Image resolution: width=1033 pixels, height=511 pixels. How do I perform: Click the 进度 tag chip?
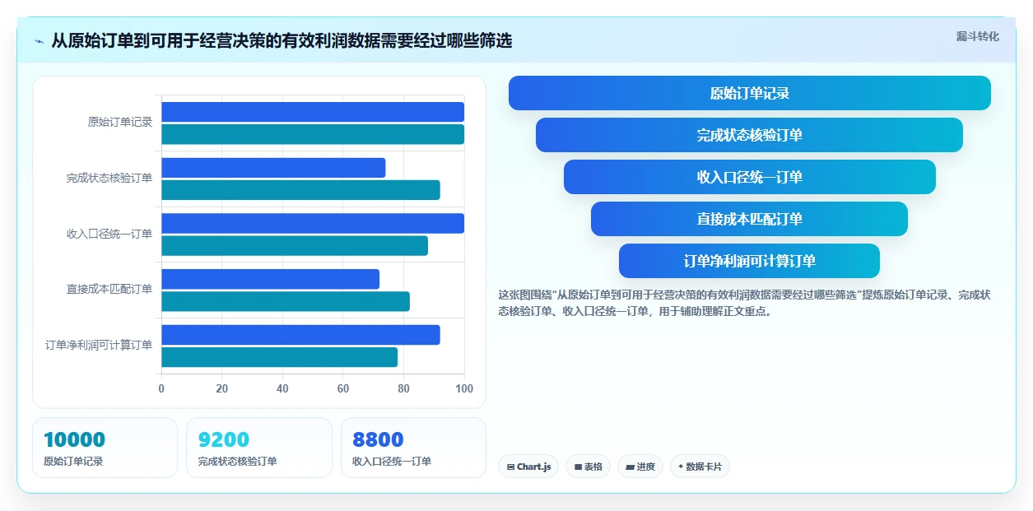(640, 467)
